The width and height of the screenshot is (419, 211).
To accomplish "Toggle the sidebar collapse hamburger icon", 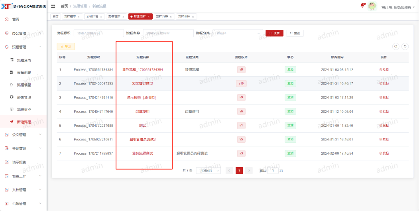I will pos(53,6).
